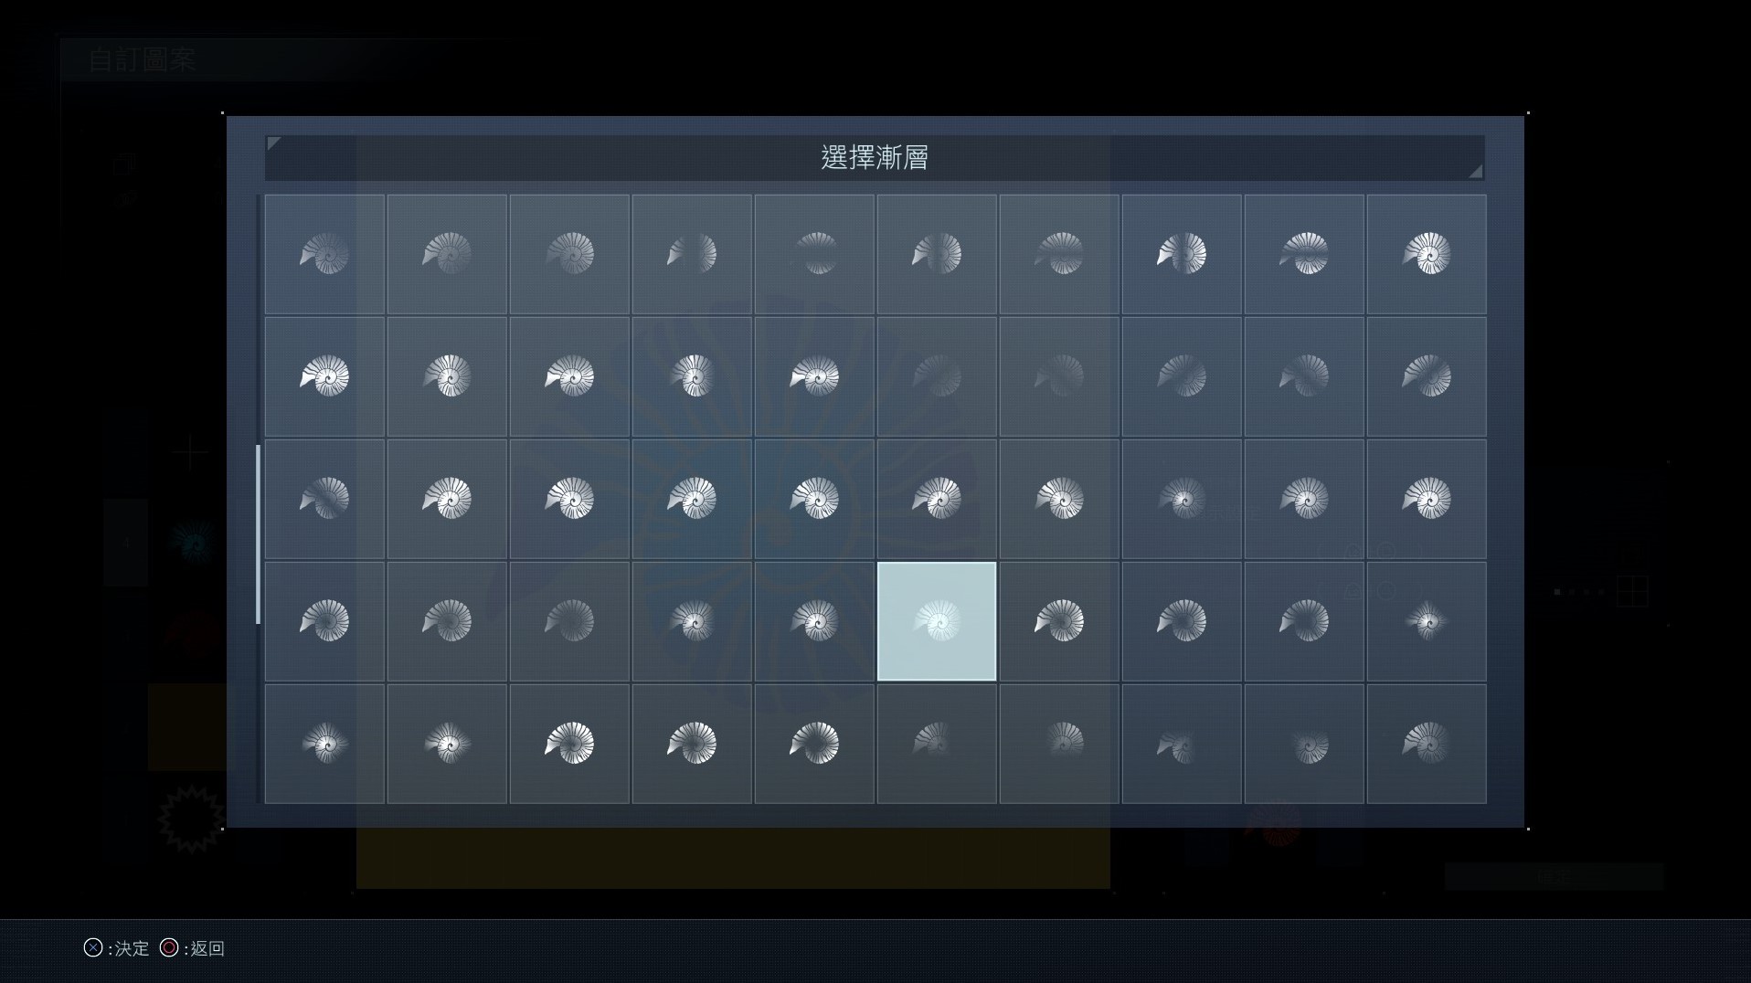
Task: Pick the second gradient in the second row
Action: (x=447, y=376)
